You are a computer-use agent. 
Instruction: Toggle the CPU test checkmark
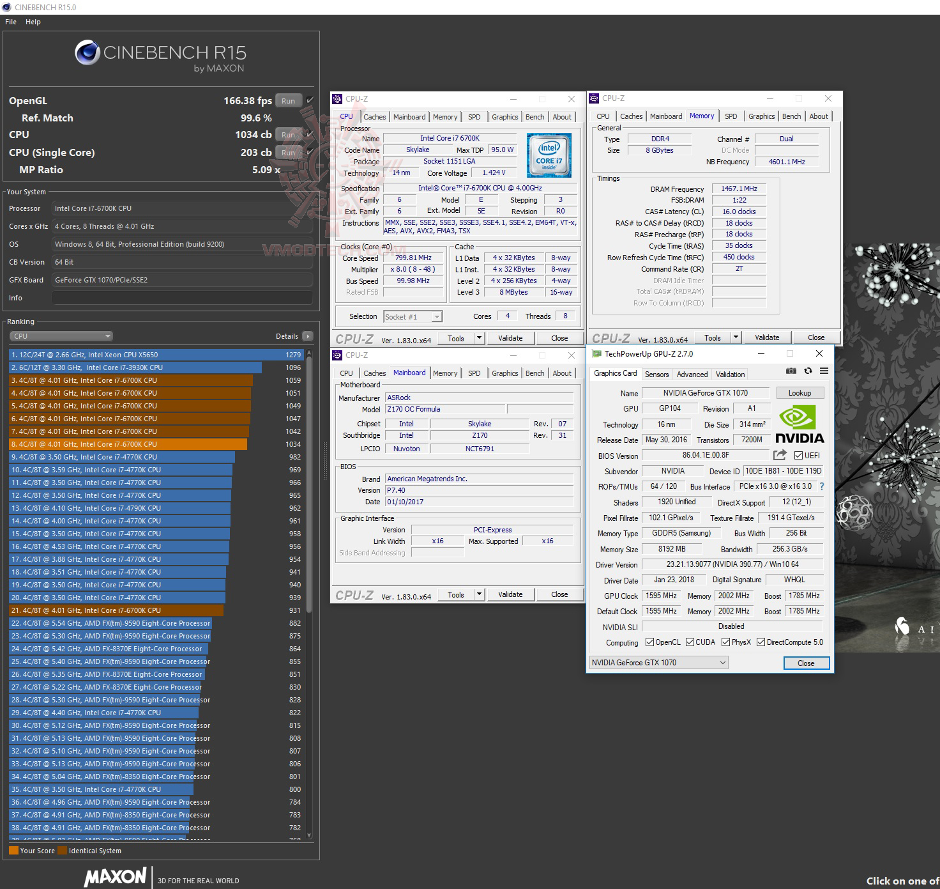(310, 134)
